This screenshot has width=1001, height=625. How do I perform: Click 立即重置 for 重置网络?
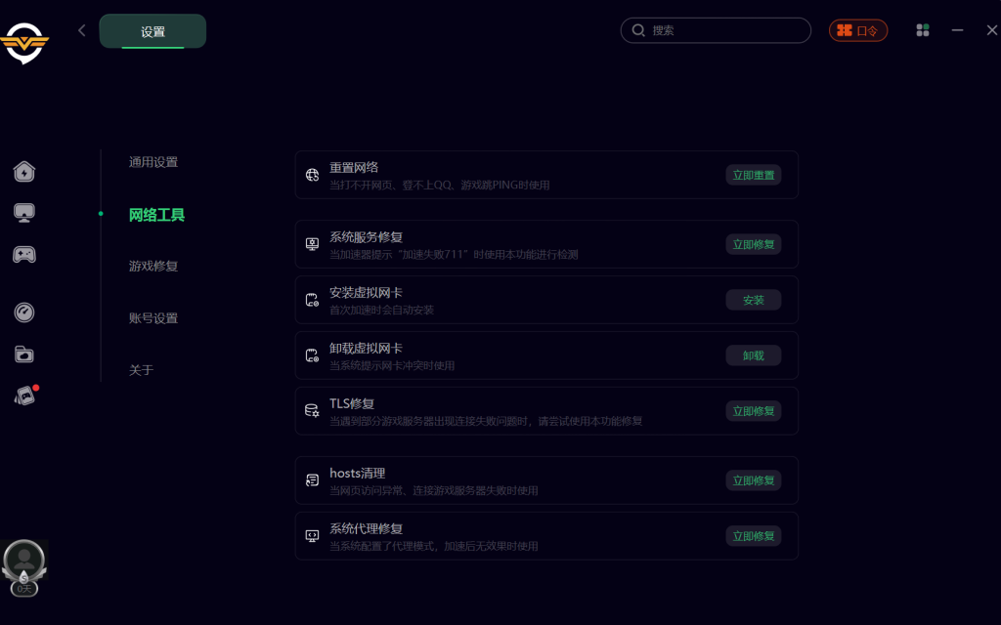(753, 175)
